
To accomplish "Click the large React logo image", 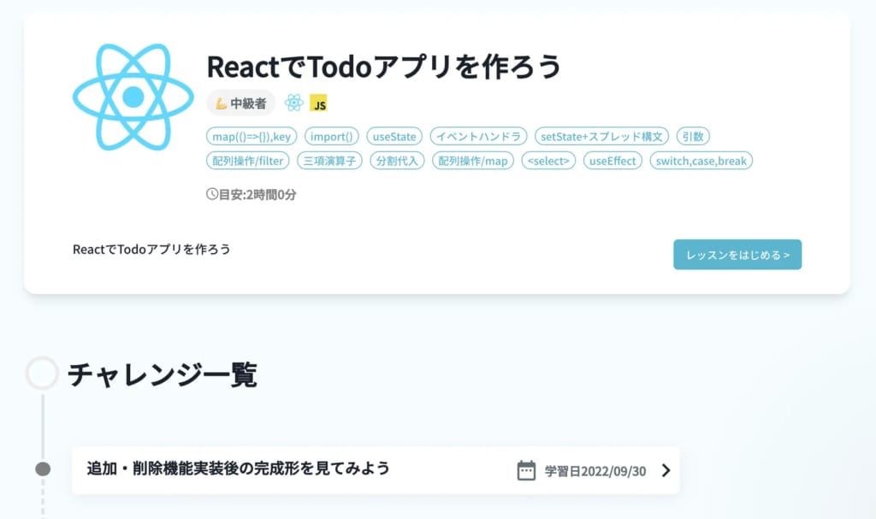I will [x=133, y=97].
